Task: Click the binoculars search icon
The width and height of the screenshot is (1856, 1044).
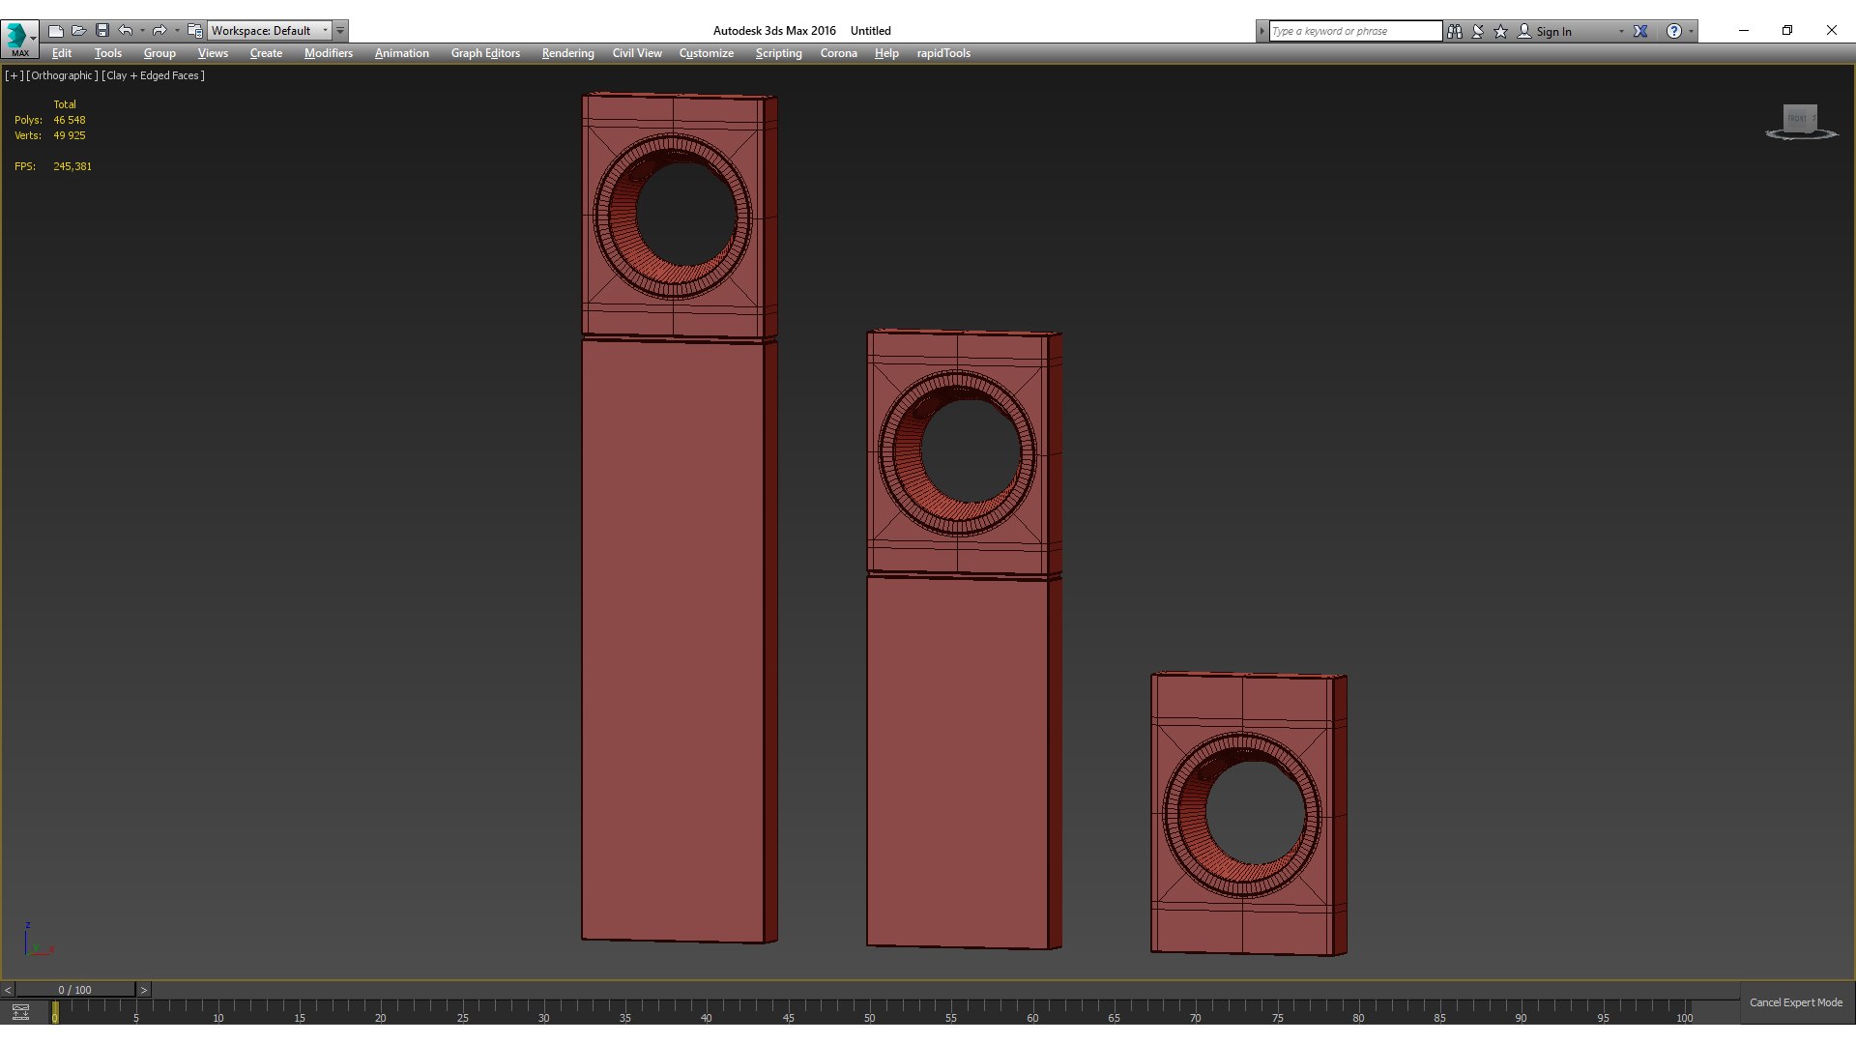Action: coord(1455,31)
